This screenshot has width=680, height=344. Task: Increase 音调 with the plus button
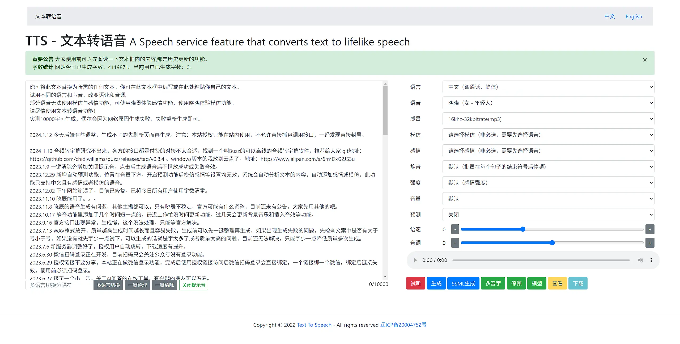pyautogui.click(x=650, y=243)
